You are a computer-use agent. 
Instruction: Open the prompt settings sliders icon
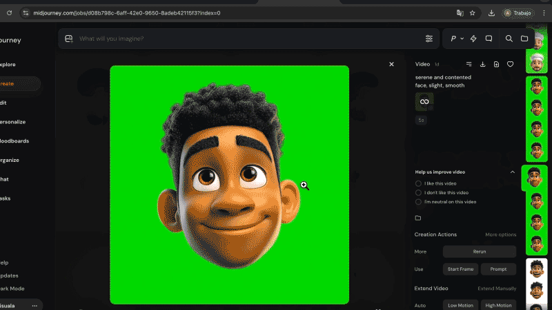point(429,39)
